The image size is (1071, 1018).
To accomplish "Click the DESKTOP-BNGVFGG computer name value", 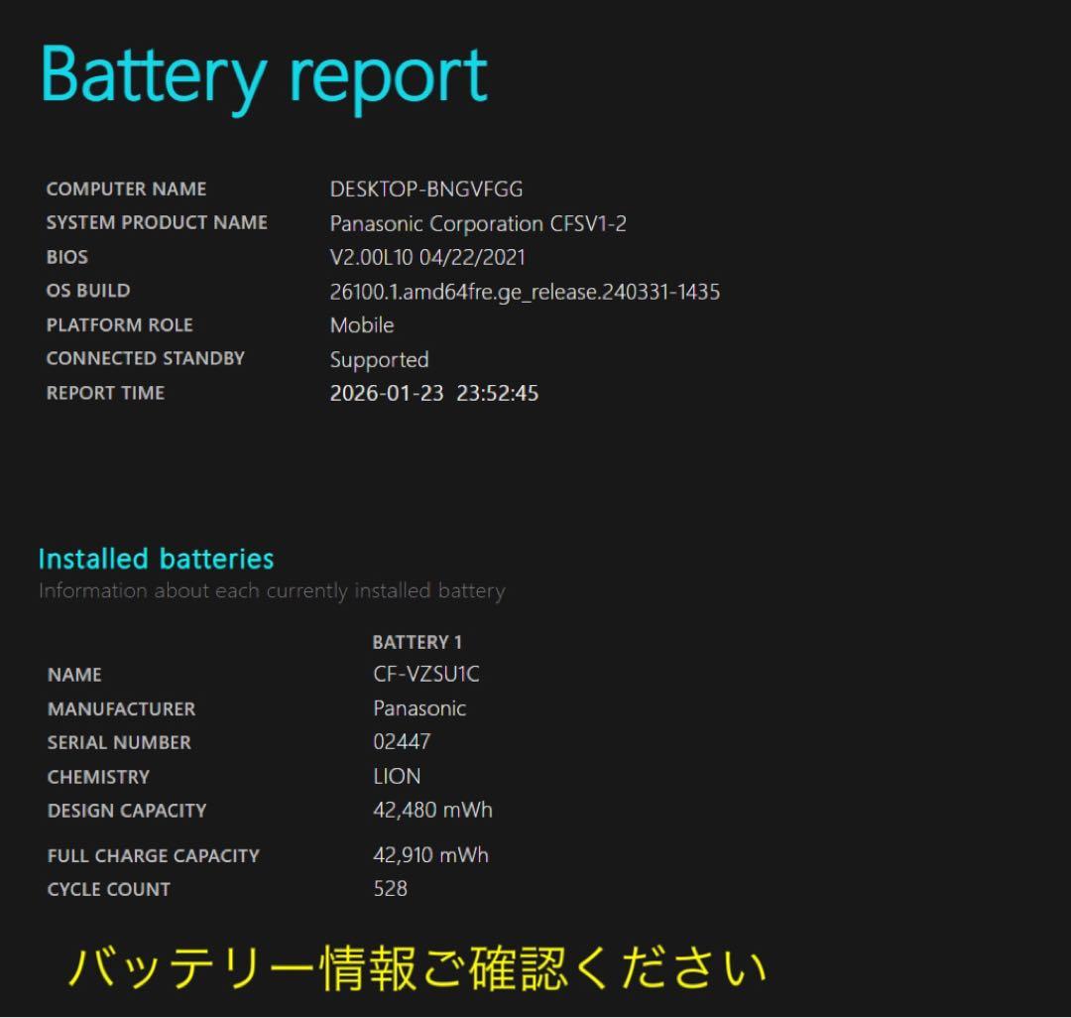I will (x=424, y=189).
